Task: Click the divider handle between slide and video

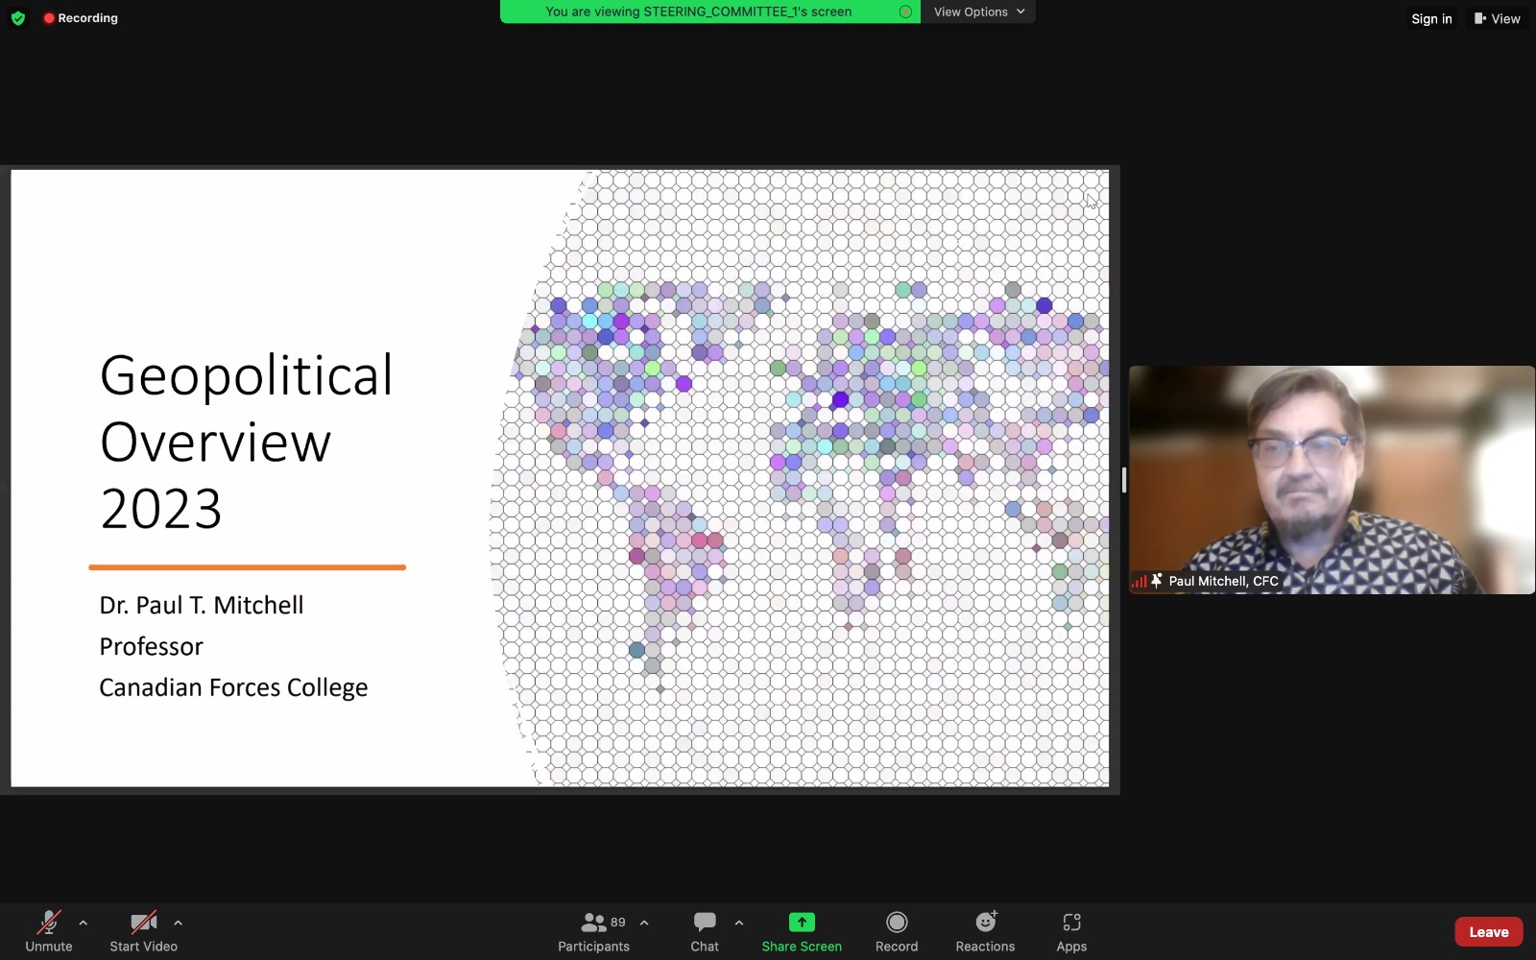Action: click(1123, 479)
